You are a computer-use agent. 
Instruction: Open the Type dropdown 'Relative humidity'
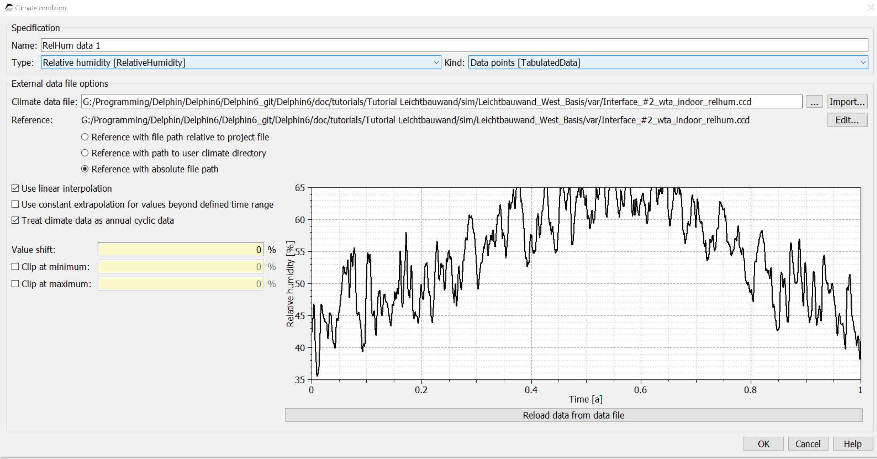[x=241, y=63]
